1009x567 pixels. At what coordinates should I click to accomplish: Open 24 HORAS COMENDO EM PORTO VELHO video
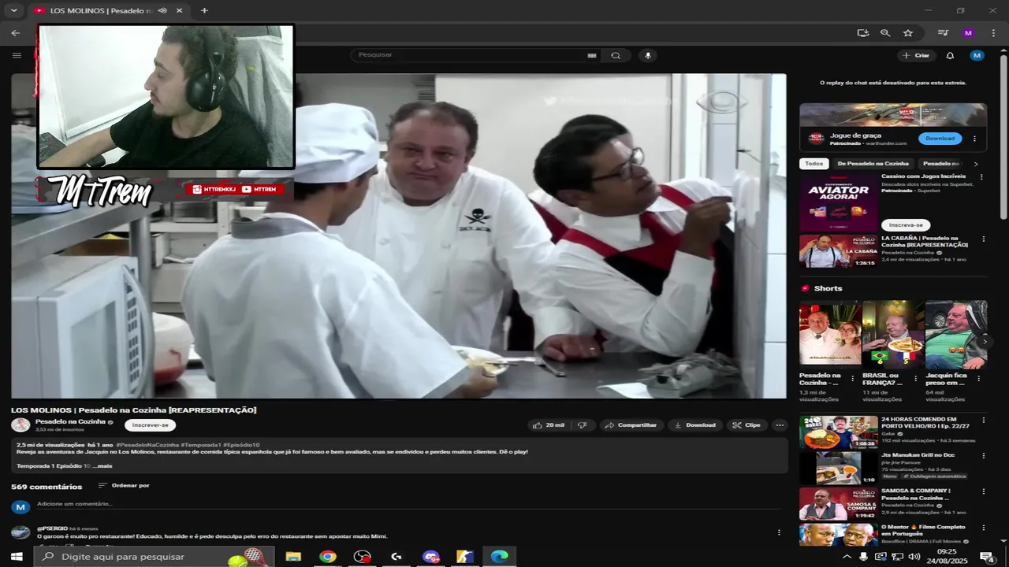click(839, 432)
